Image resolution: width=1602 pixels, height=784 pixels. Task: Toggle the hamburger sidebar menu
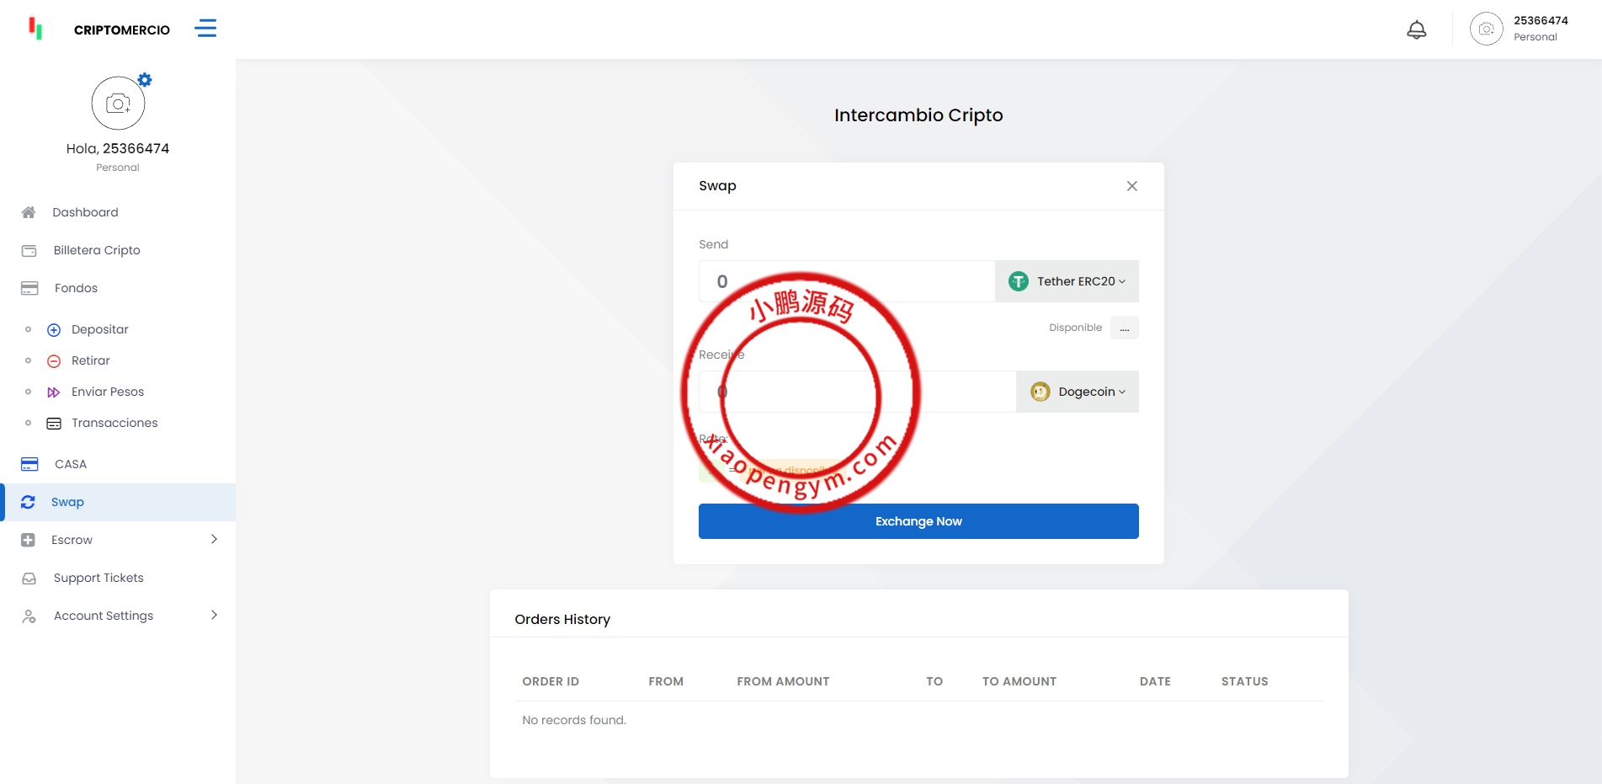click(205, 29)
